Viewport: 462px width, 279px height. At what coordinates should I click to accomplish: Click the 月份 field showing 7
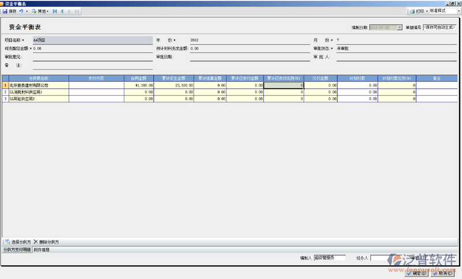click(396, 40)
